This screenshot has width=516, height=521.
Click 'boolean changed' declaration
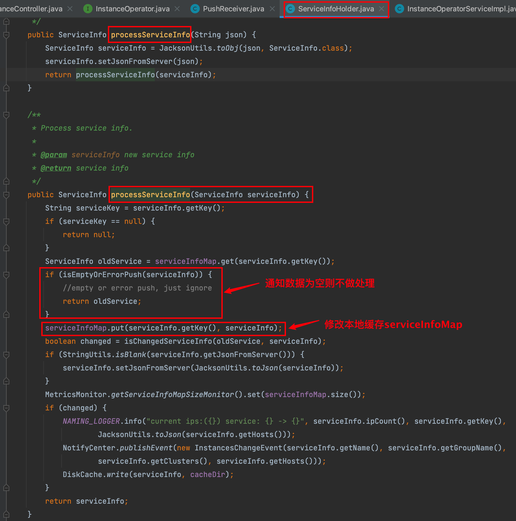(78, 341)
